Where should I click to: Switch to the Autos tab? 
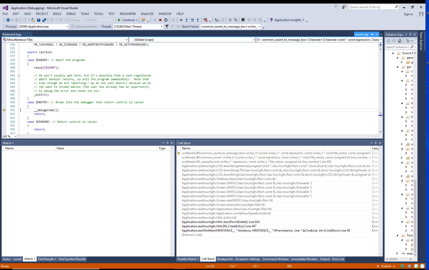(7, 259)
